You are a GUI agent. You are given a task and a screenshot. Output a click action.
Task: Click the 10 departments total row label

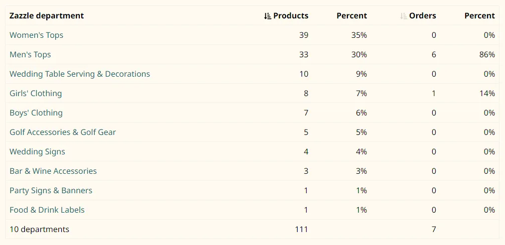click(39, 230)
